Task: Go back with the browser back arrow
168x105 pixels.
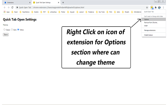Action: click(5, 8)
